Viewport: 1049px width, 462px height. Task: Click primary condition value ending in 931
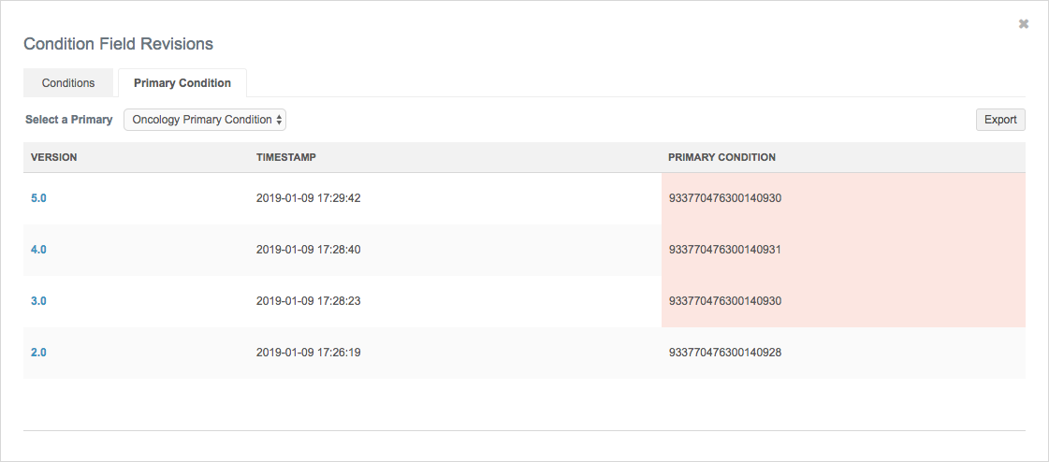724,250
